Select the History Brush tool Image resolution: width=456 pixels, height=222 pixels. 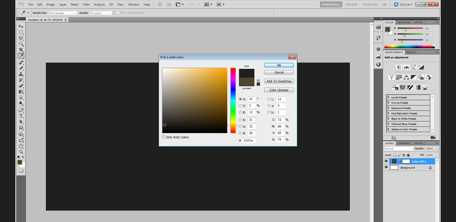21,80
